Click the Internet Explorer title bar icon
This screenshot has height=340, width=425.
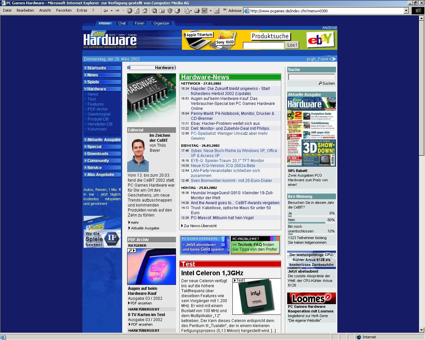point(3,3)
